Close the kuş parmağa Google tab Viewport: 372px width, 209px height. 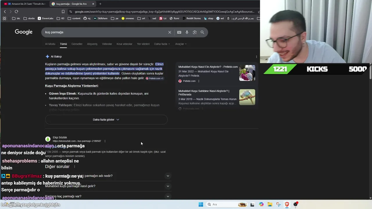point(93,4)
